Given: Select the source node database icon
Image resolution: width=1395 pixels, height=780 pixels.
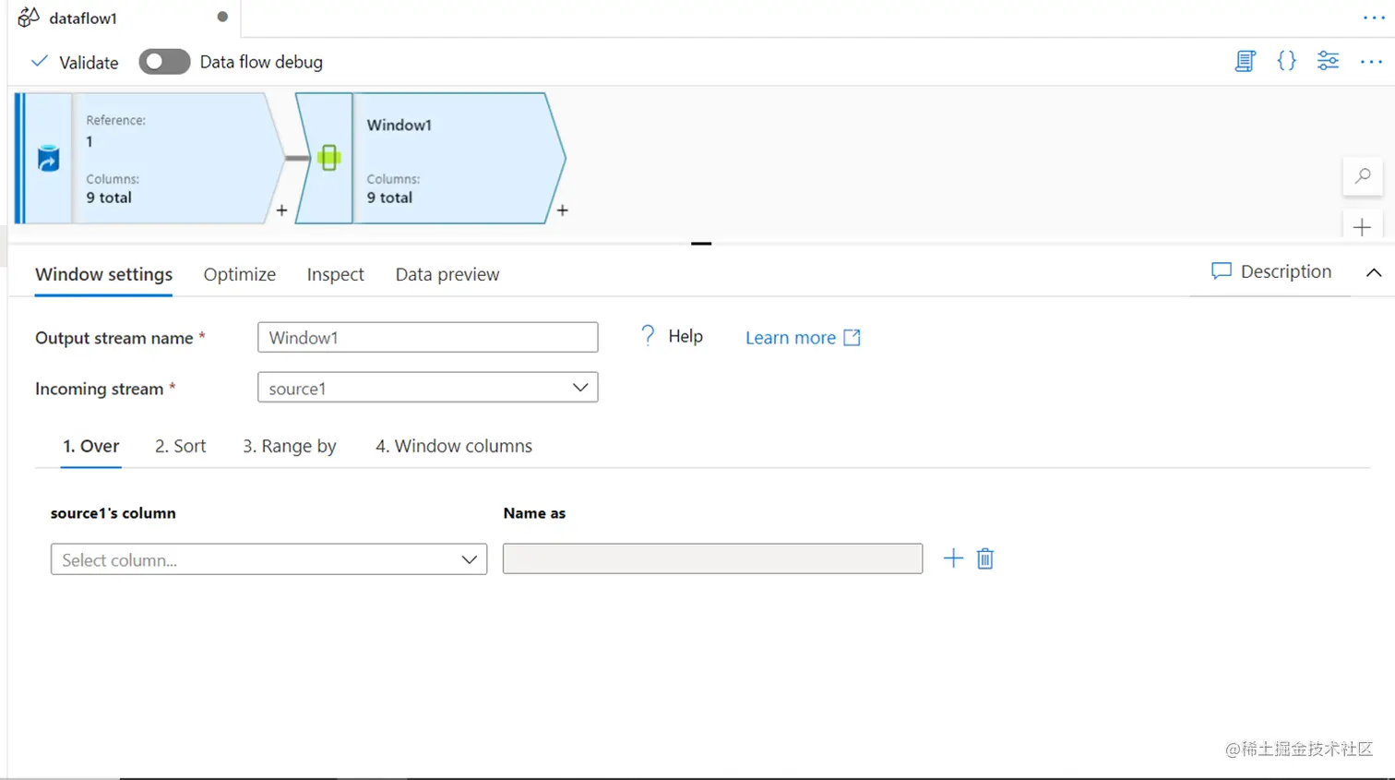Looking at the screenshot, I should pos(48,159).
